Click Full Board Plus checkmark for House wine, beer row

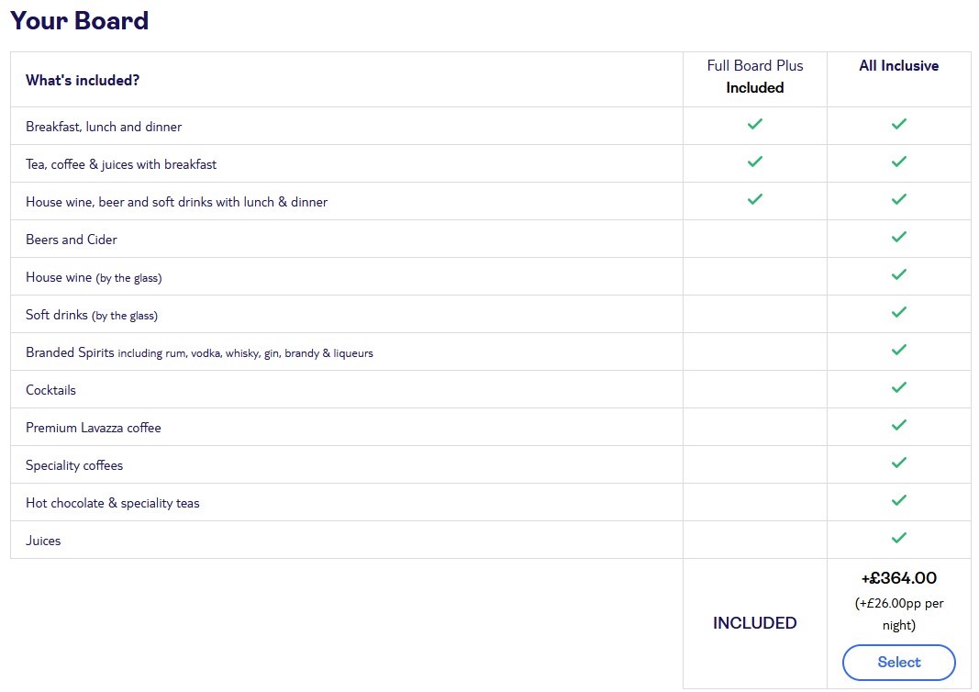[755, 199]
